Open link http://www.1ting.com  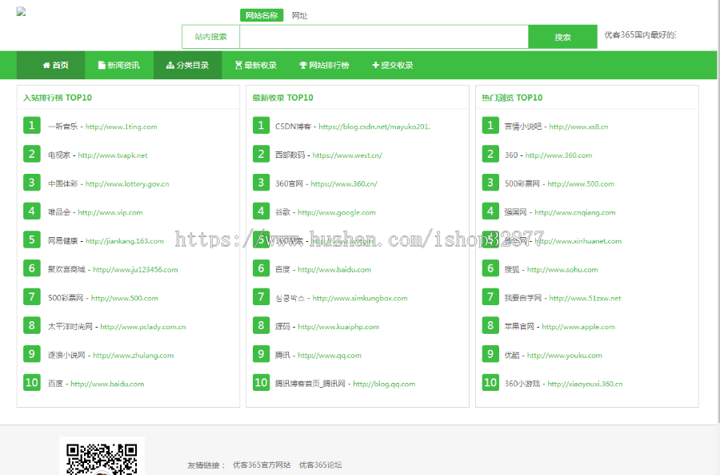(122, 127)
